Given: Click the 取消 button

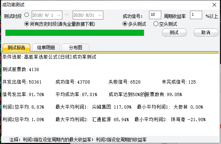Looking at the screenshot, I should (x=206, y=32).
